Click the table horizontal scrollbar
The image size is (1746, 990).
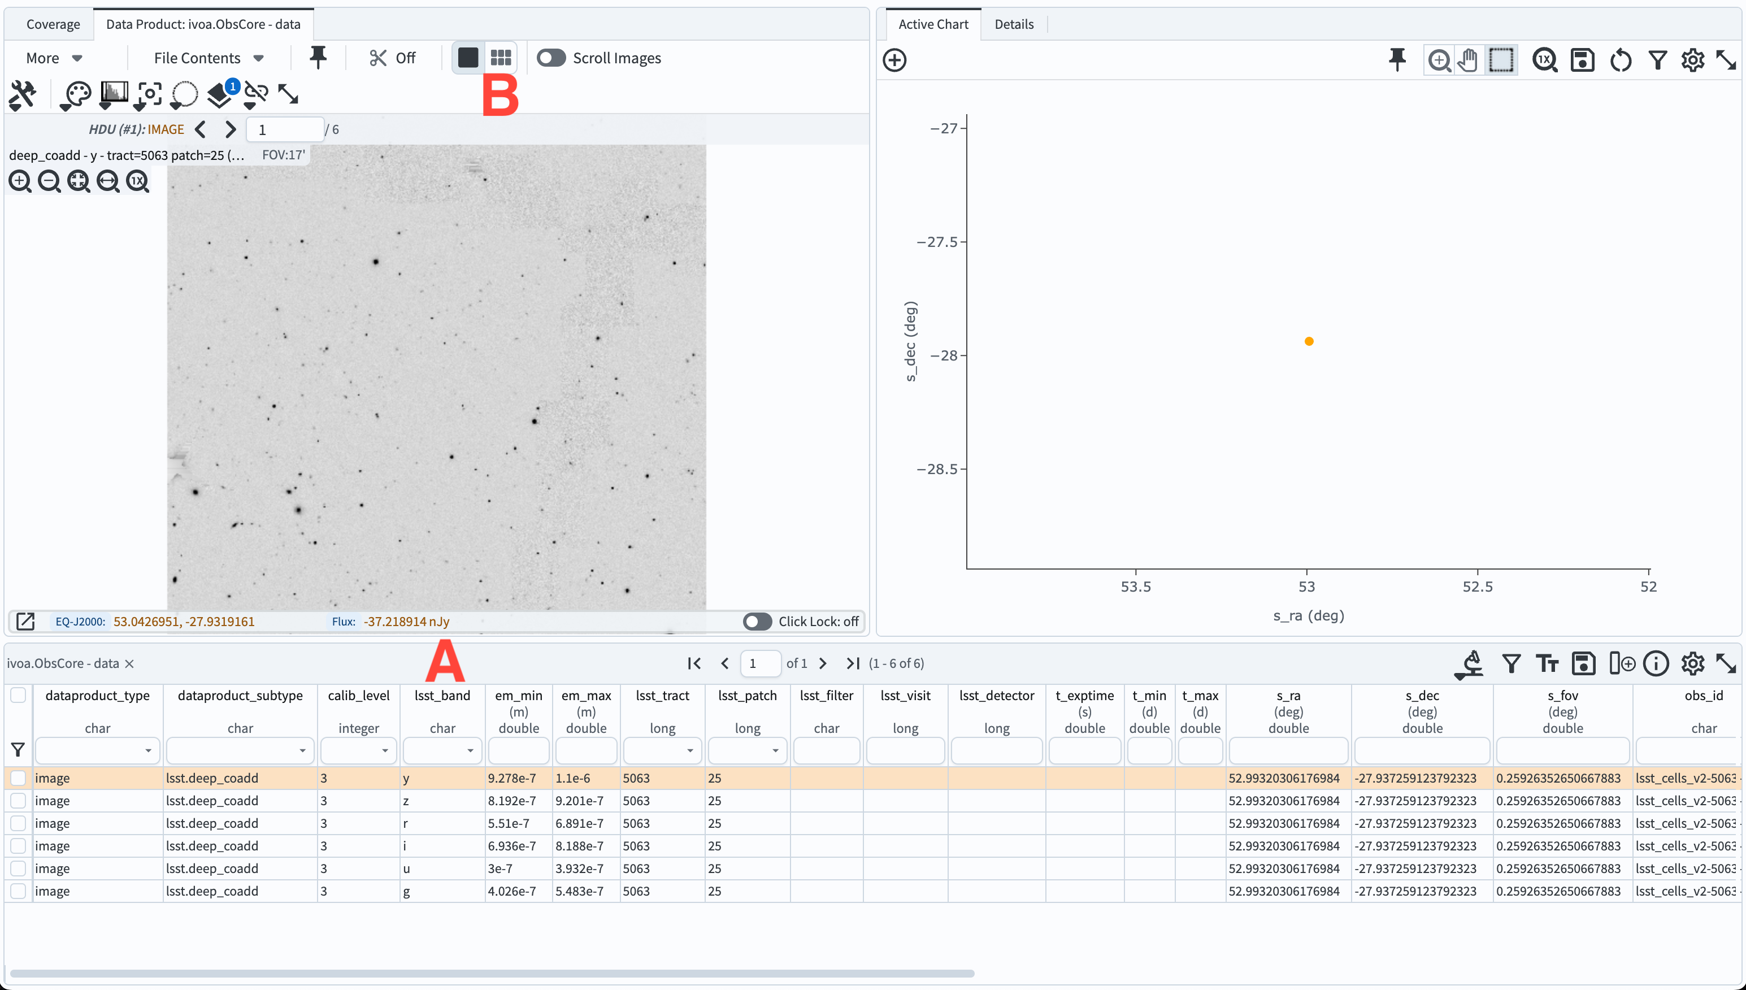click(x=492, y=974)
